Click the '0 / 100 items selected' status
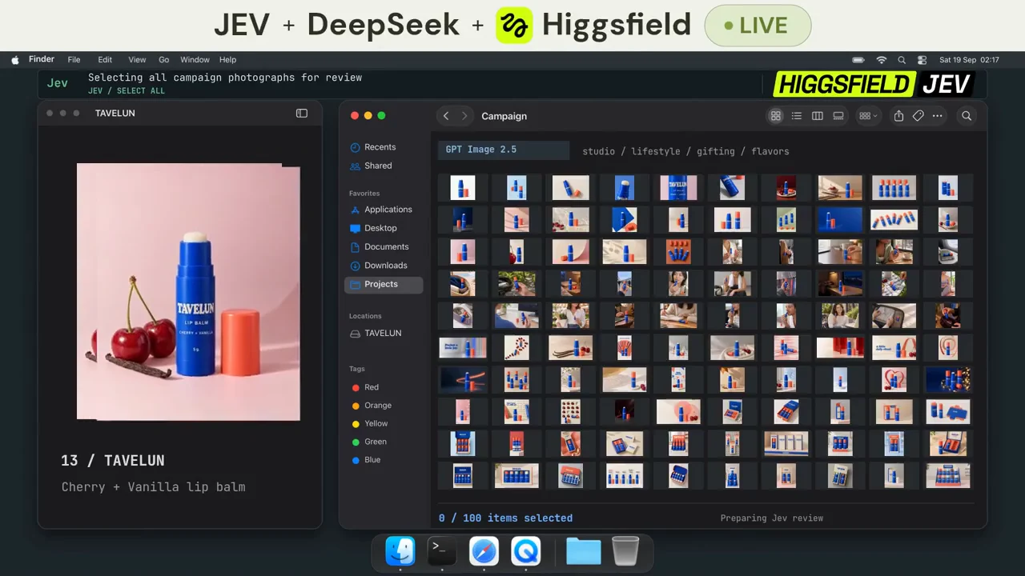Viewport: 1025px width, 576px height. click(x=505, y=518)
